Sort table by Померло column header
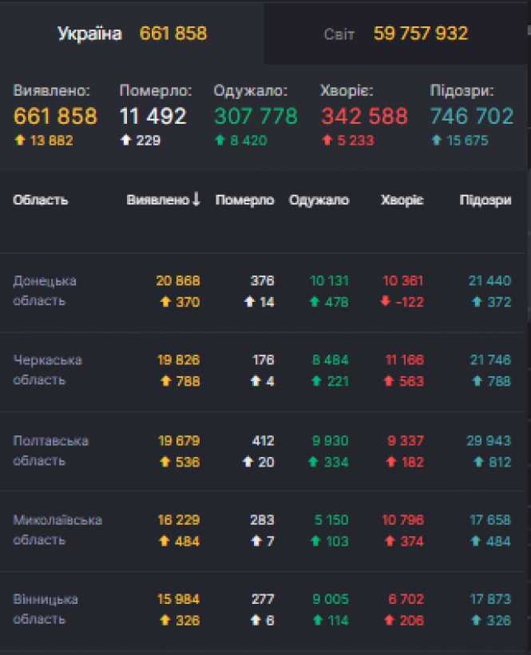 (x=244, y=200)
